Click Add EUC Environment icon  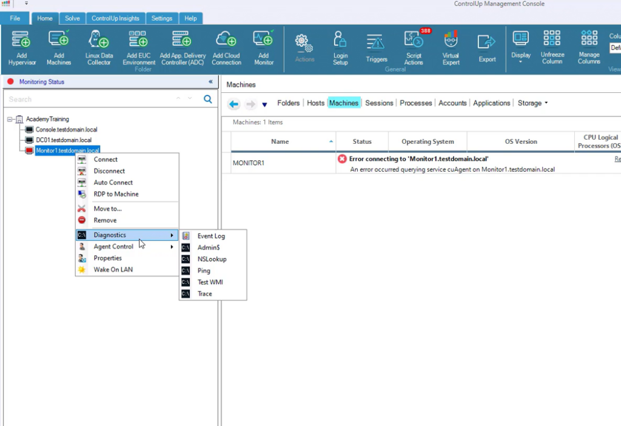(139, 39)
